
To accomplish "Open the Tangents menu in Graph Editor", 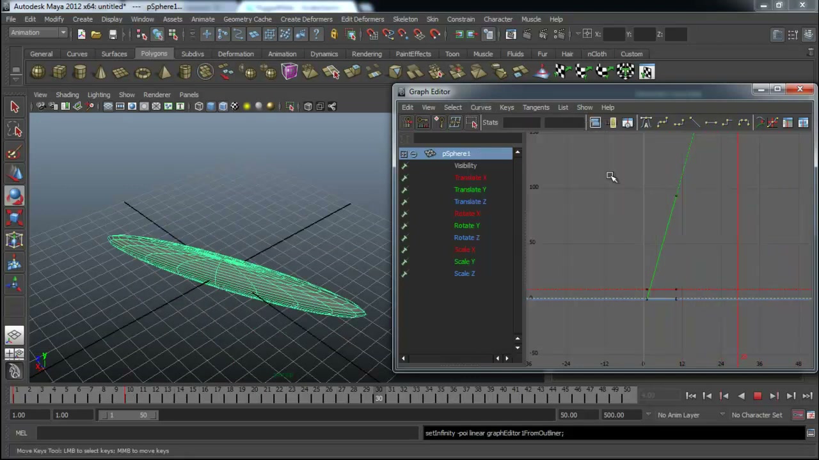I will 536,107.
